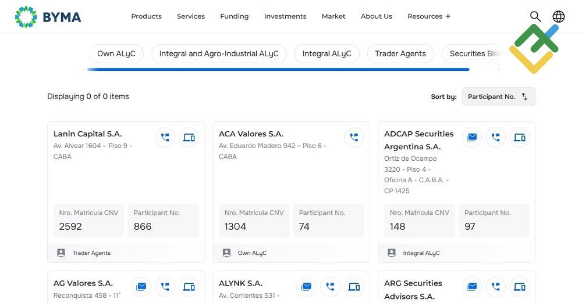The width and height of the screenshot is (582, 303).
Task: Open the Market menu
Action: pyautogui.click(x=333, y=16)
